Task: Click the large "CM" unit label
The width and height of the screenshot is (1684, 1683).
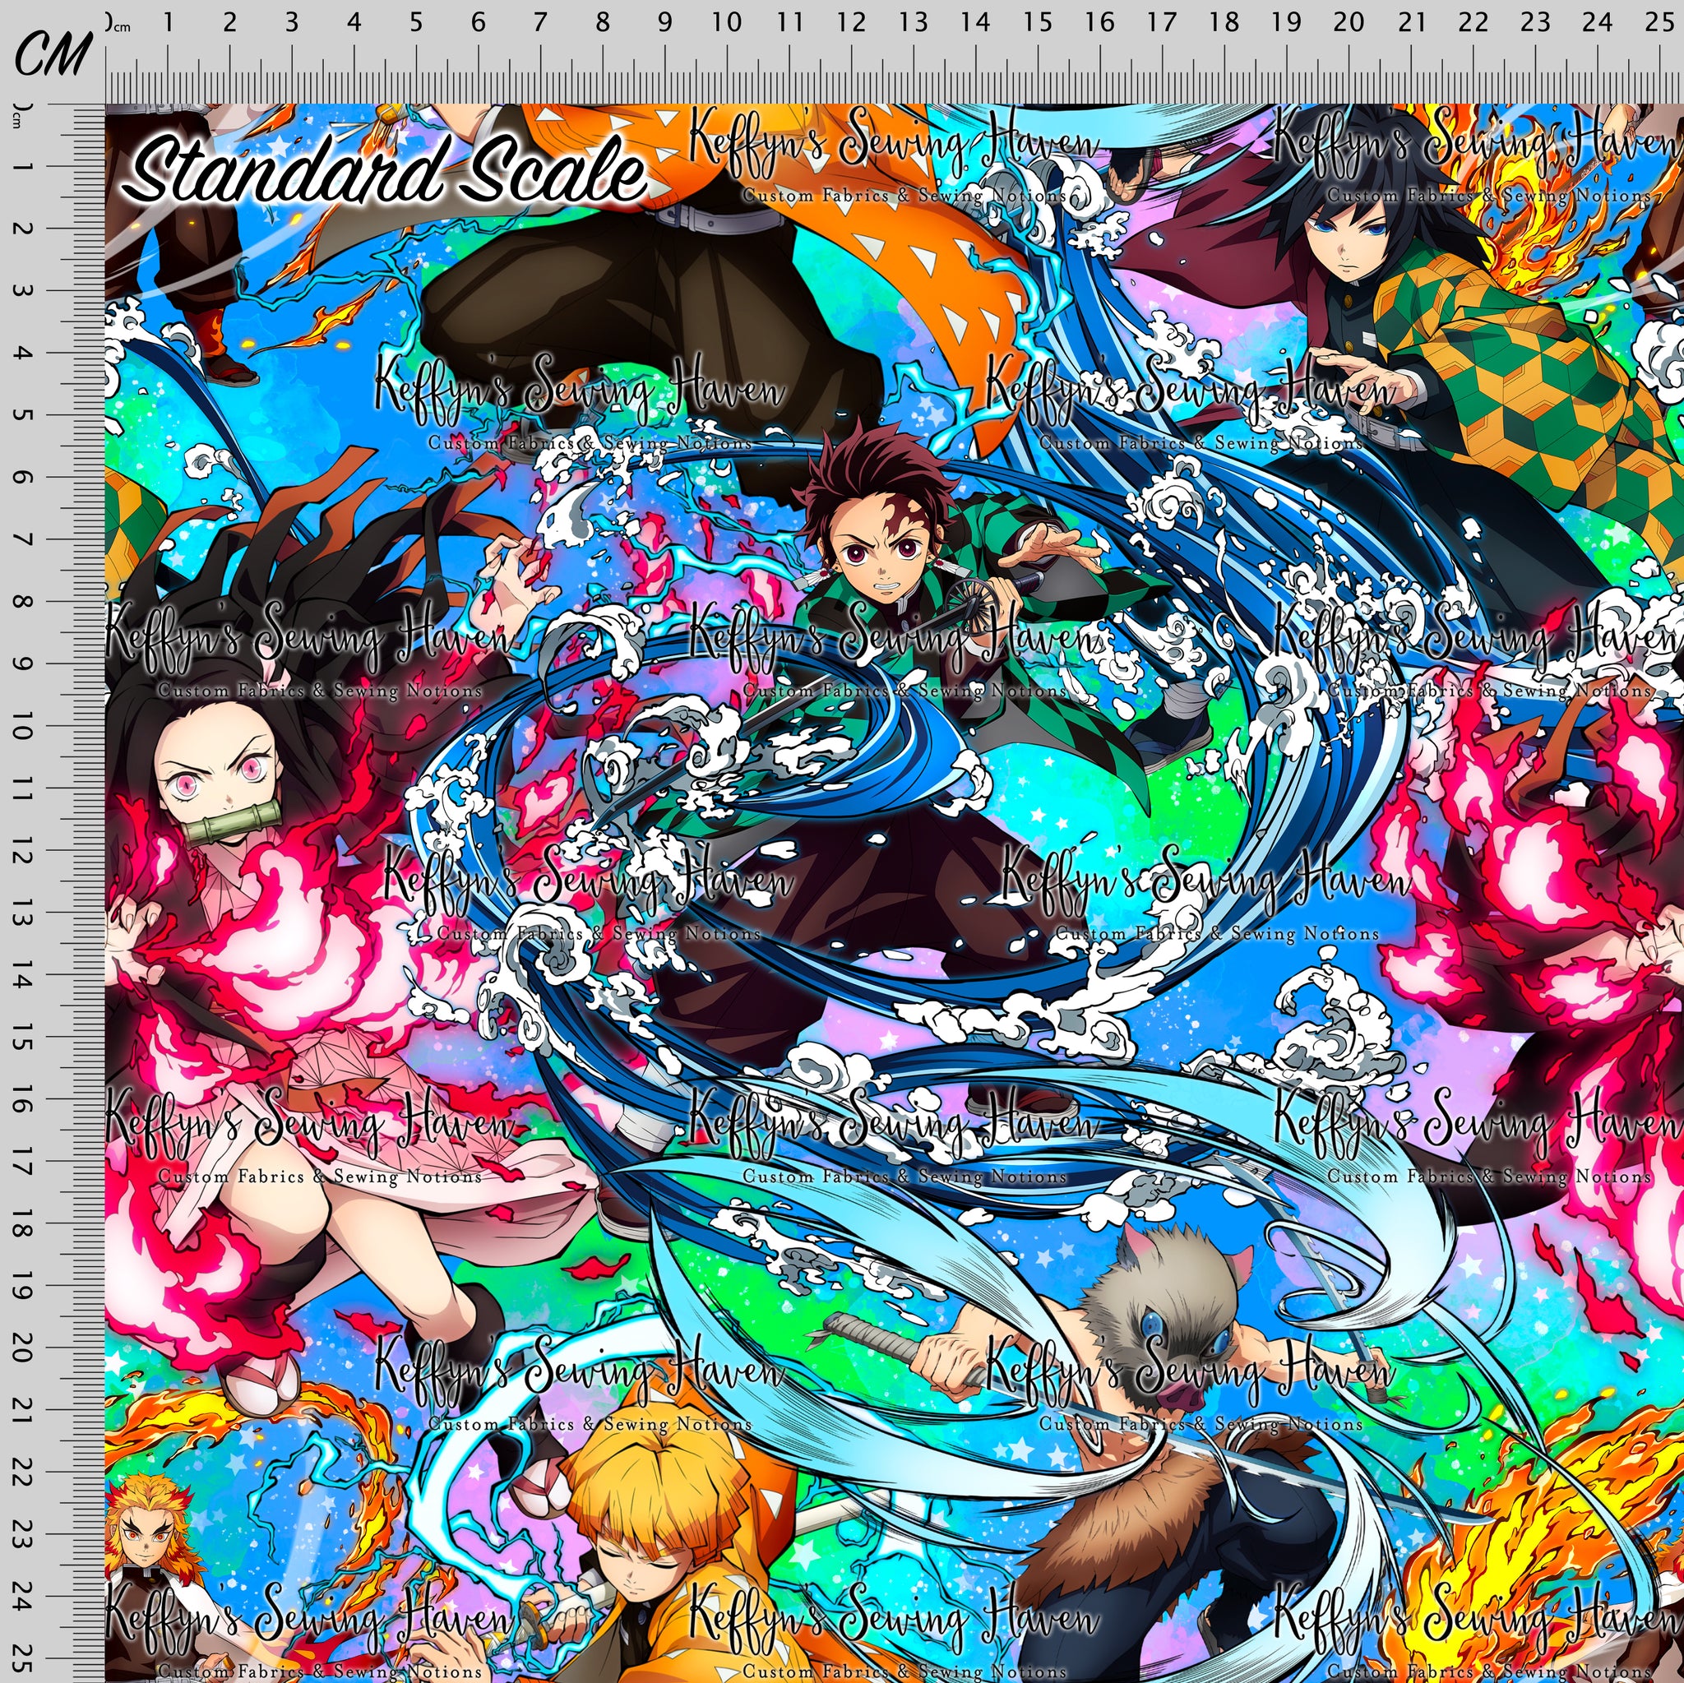Action: point(53,54)
